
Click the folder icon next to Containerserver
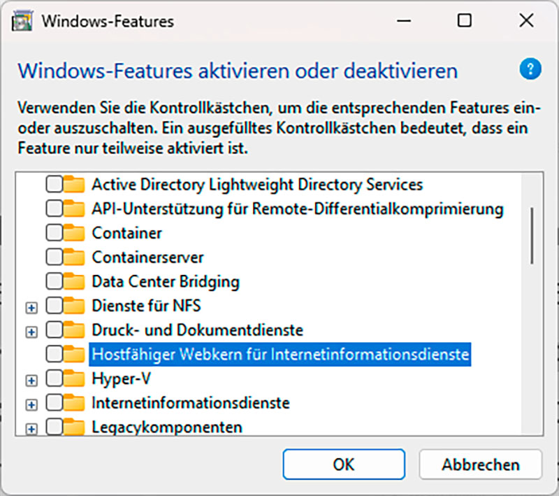73,257
